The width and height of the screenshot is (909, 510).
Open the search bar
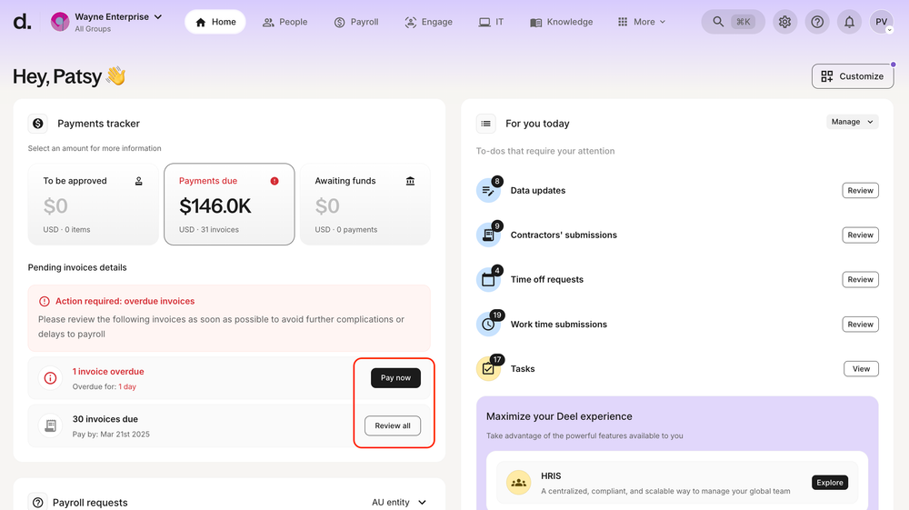tap(733, 22)
